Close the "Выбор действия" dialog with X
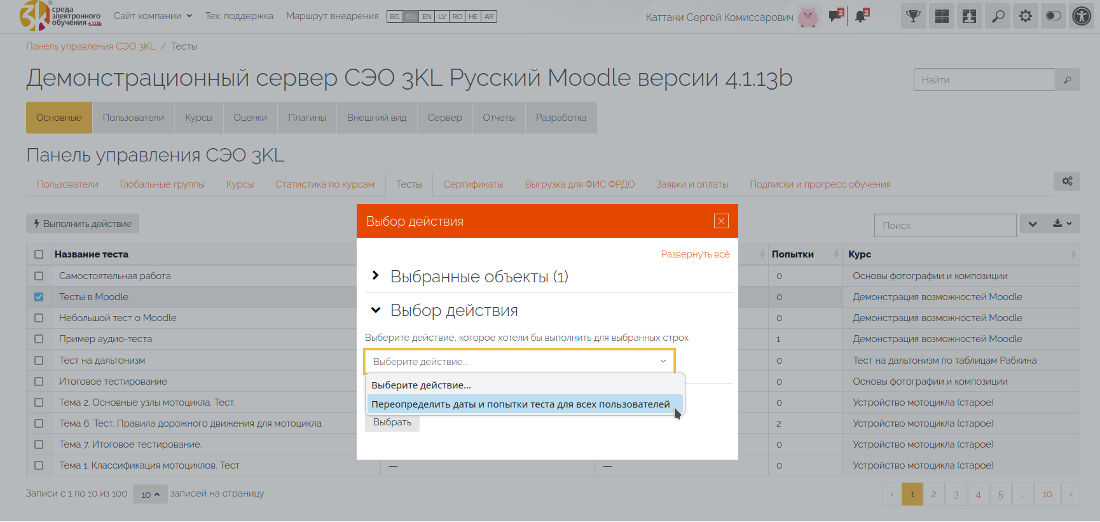Image resolution: width=1100 pixels, height=522 pixels. coord(721,221)
